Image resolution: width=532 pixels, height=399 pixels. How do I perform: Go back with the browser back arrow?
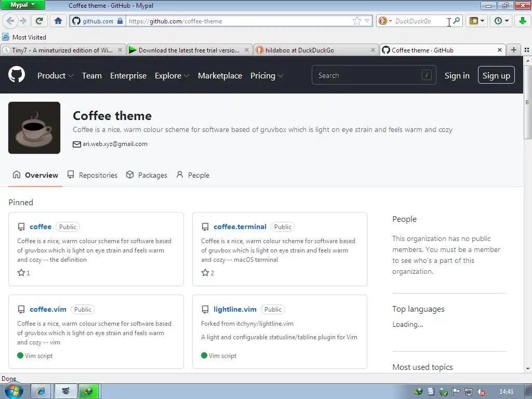click(x=10, y=21)
